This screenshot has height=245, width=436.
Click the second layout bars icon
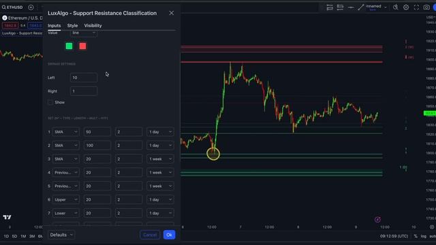tap(340, 7)
